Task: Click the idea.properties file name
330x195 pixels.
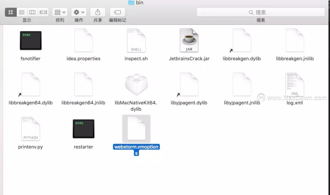Action: (83, 59)
